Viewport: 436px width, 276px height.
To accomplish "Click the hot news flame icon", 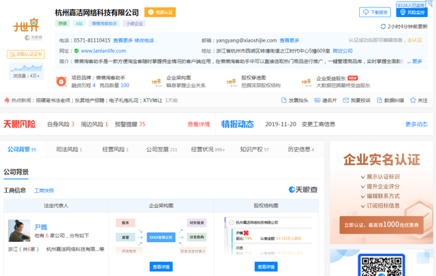I will (7, 100).
